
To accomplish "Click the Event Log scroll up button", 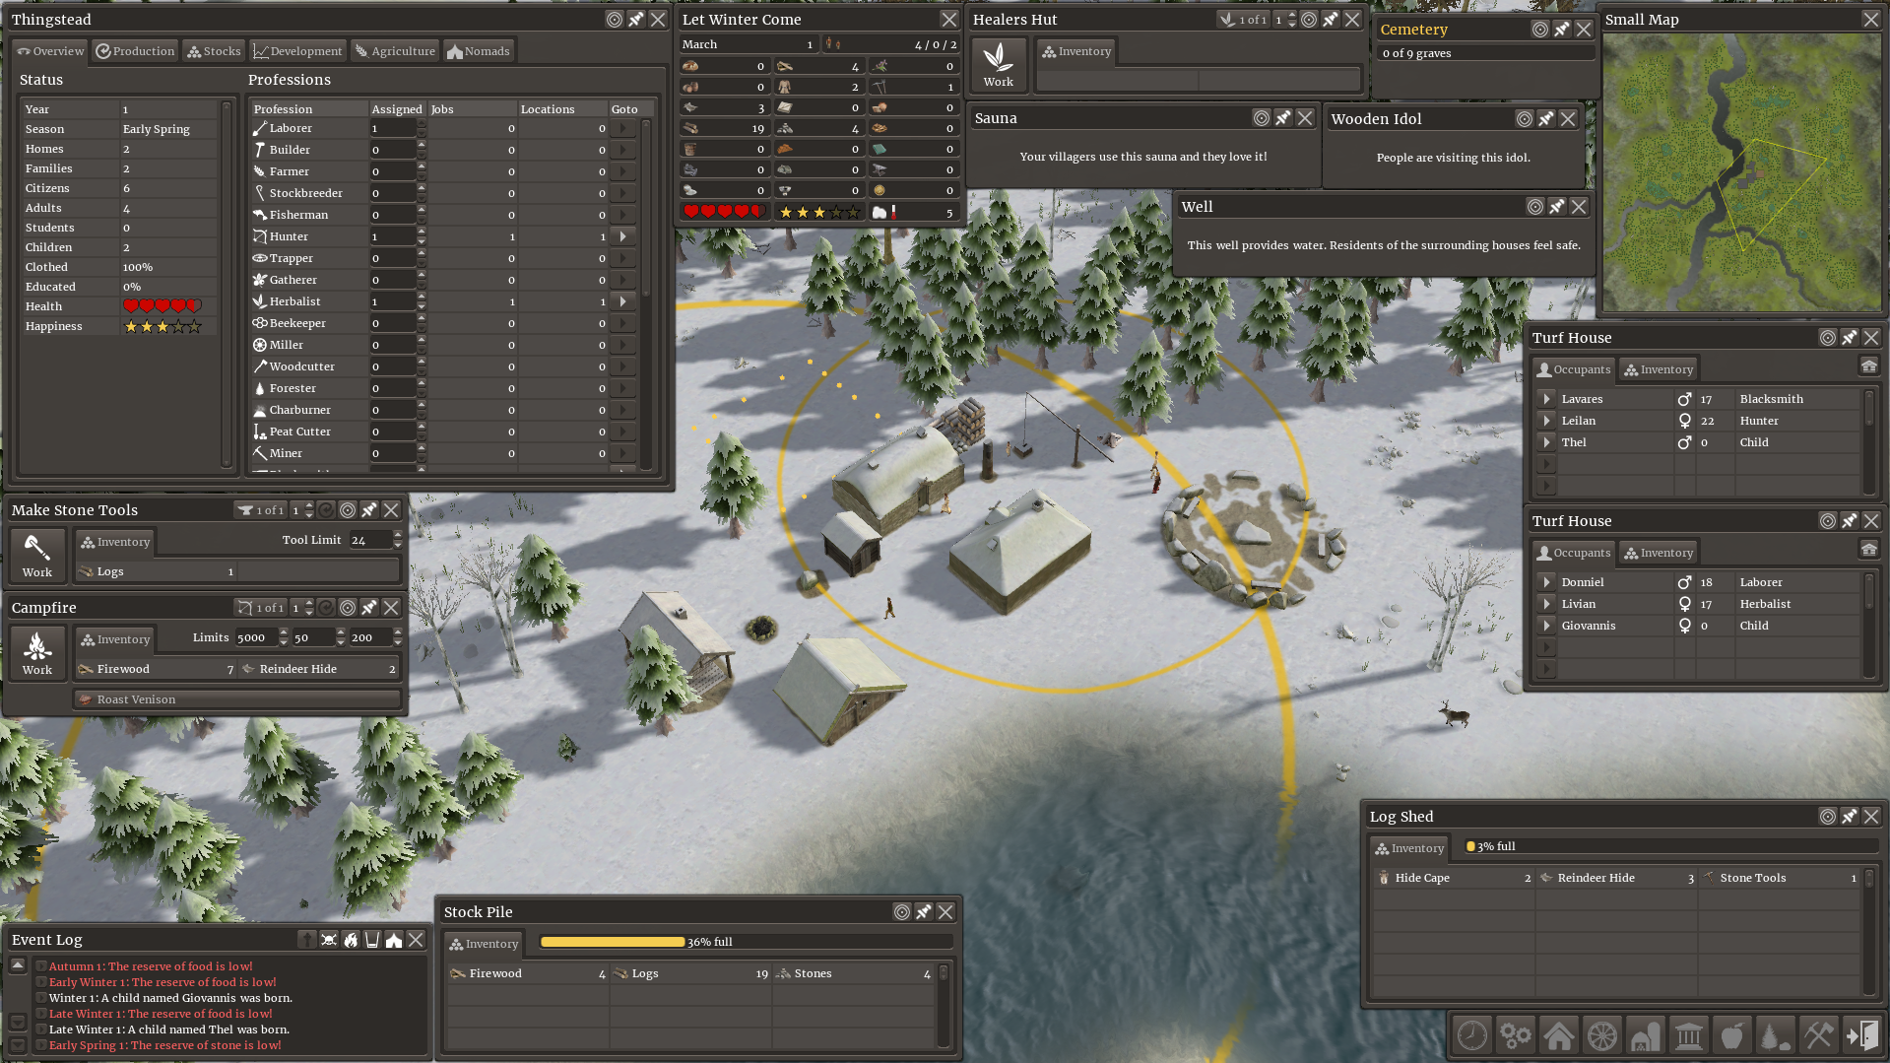I will coord(18,965).
